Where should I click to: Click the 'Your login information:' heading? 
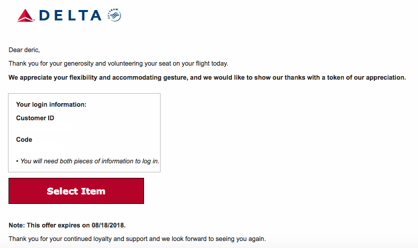pos(51,105)
